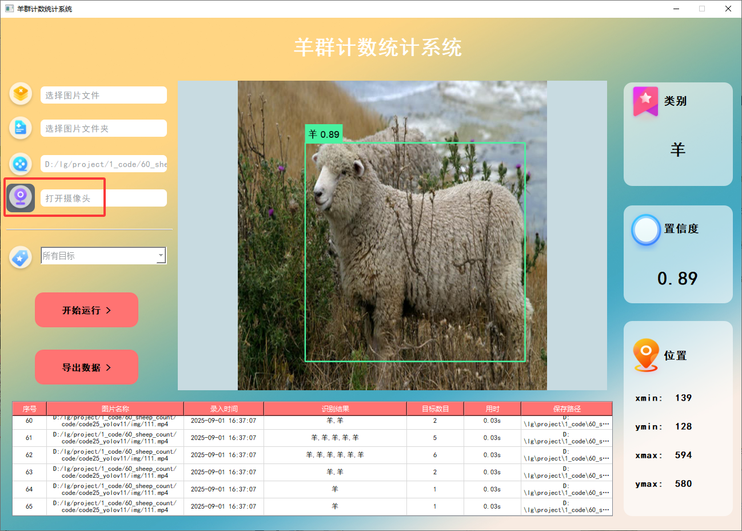Click the 图片名称 column header
Screen dimensions: 742x531
point(115,409)
